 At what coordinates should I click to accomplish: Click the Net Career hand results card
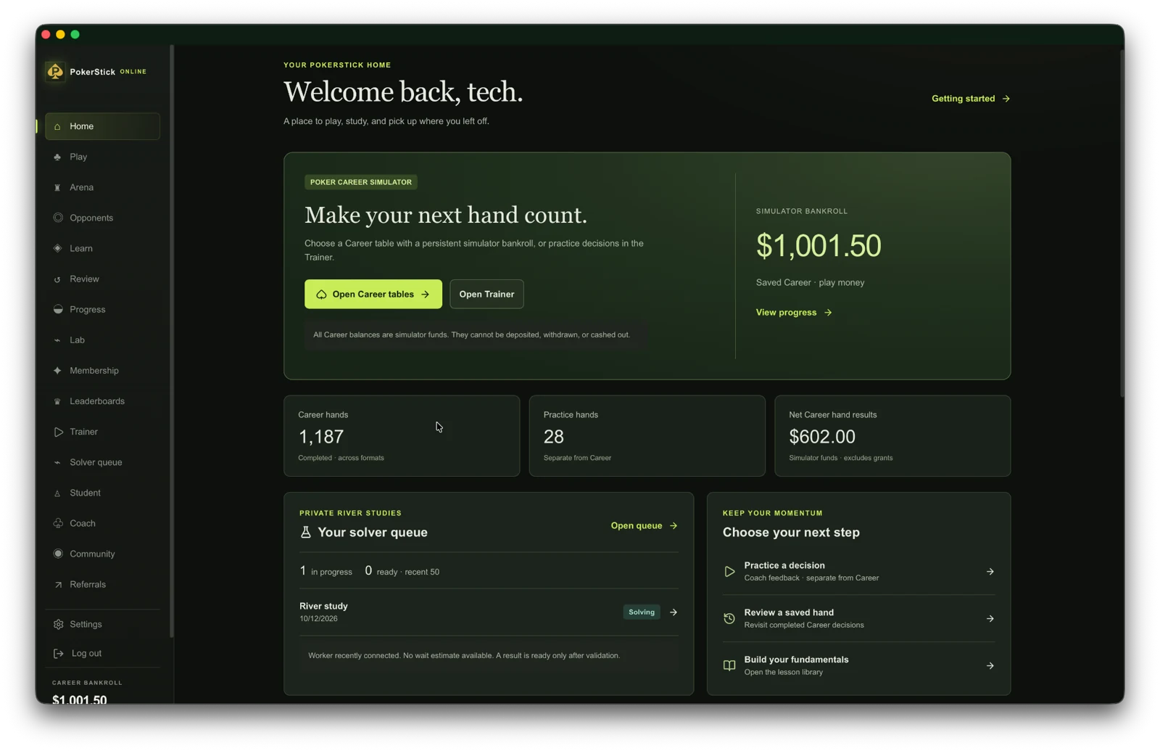click(x=892, y=436)
